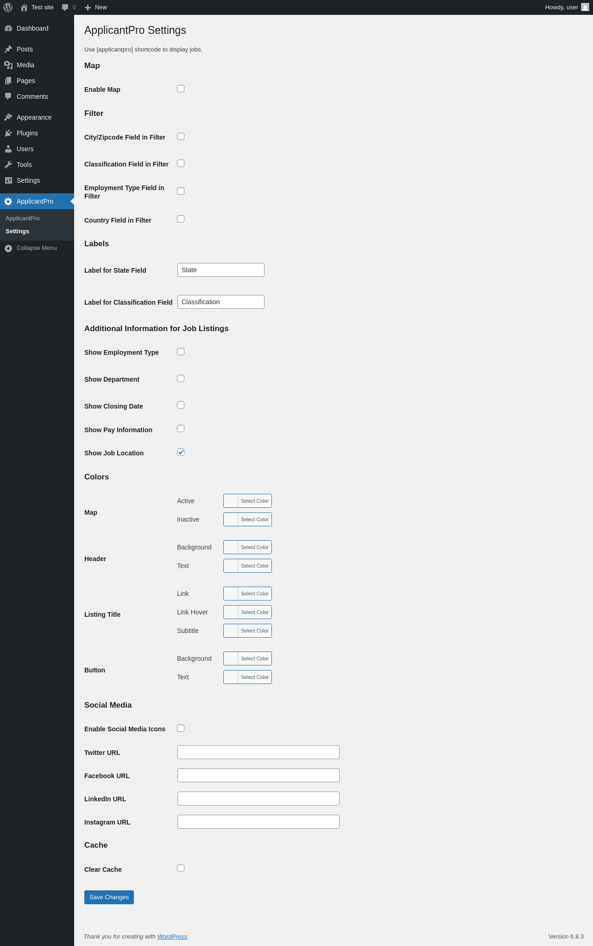The image size is (593, 946).
Task: Click Label for State Field input
Action: click(x=221, y=270)
